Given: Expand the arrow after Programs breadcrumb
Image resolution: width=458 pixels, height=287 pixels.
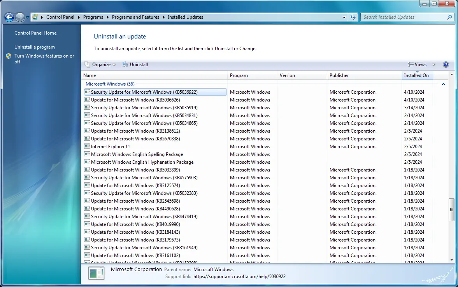Looking at the screenshot, I should point(107,17).
